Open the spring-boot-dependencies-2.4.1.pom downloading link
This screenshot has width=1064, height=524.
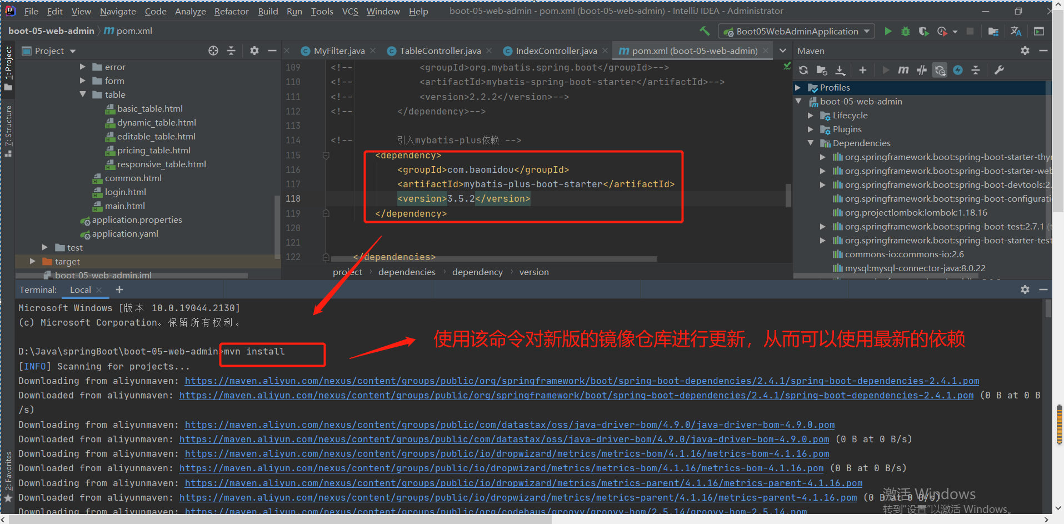(582, 381)
